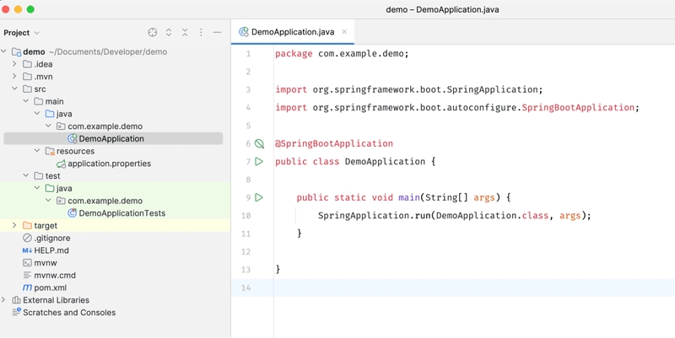Image resolution: width=675 pixels, height=338 pixels.
Task: Click the mvnw shell script icon
Action: [28, 263]
